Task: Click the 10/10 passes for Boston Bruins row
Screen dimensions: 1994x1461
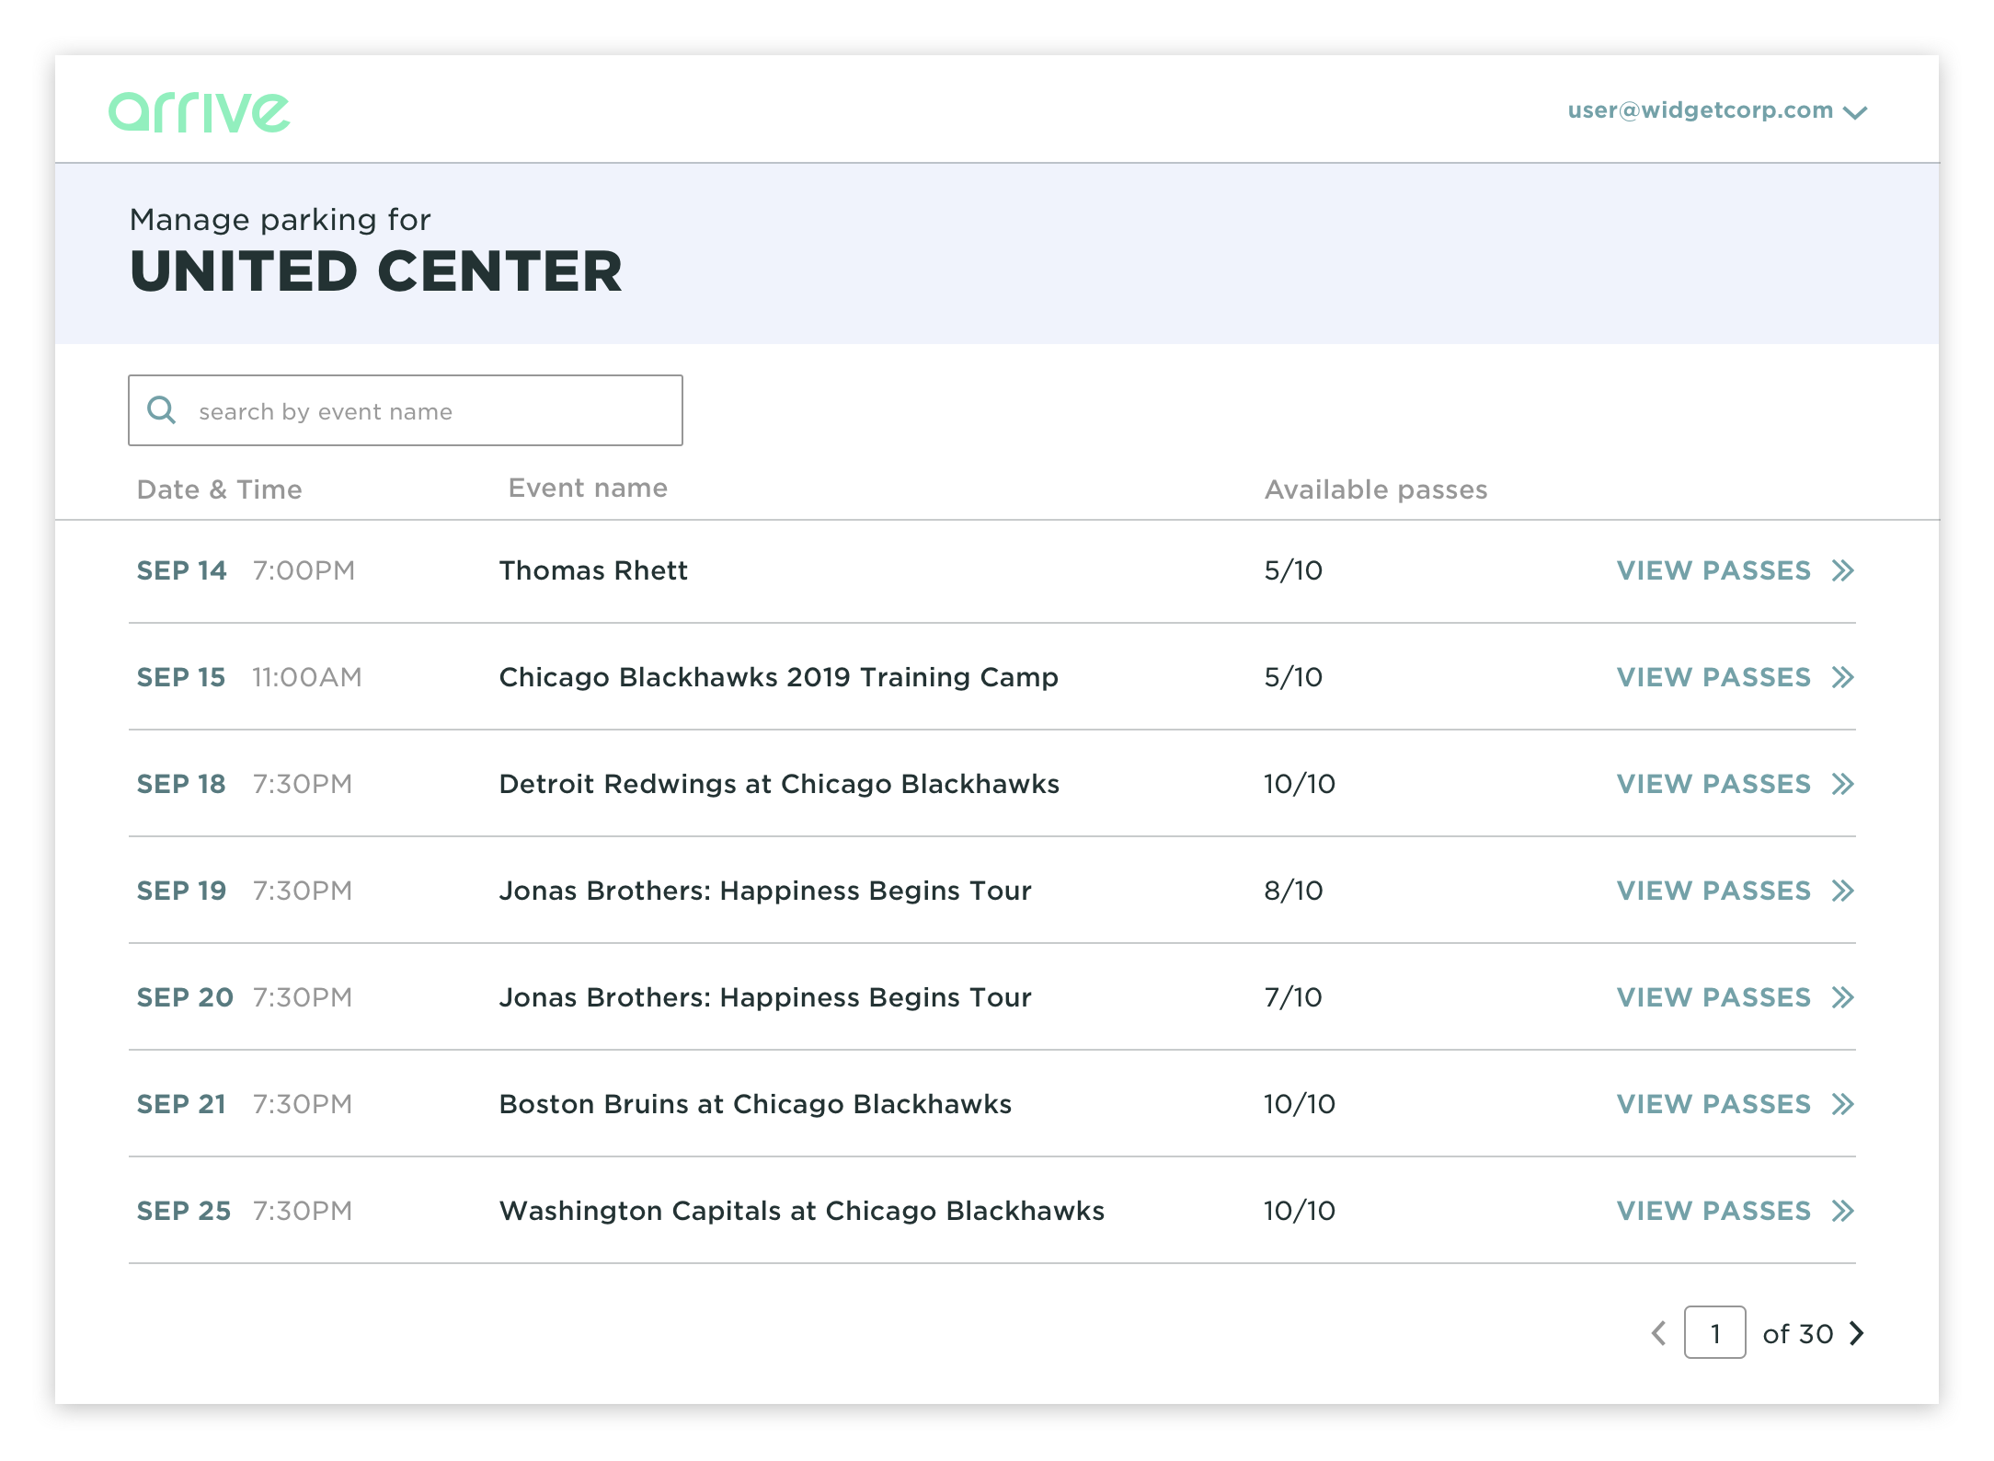Action: pyautogui.click(x=1300, y=1104)
